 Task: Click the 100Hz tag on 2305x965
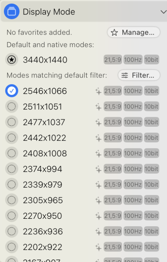[133, 200]
